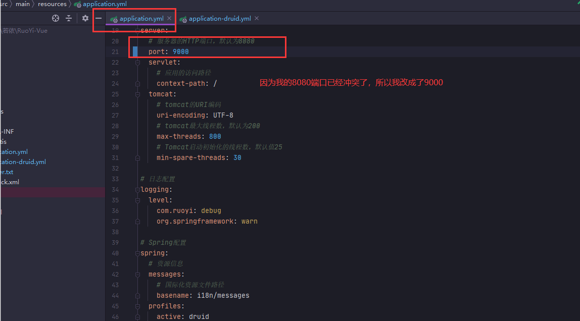Close the application-druid.yml editor tab
This screenshot has height=321, width=580.
257,18
